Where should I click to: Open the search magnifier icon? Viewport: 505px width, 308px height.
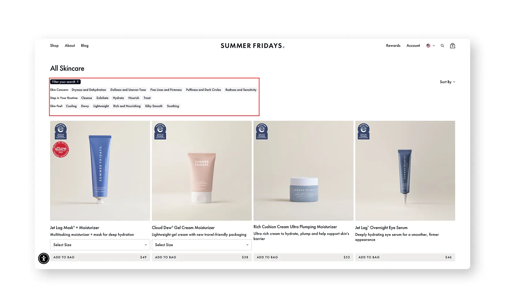pos(442,46)
